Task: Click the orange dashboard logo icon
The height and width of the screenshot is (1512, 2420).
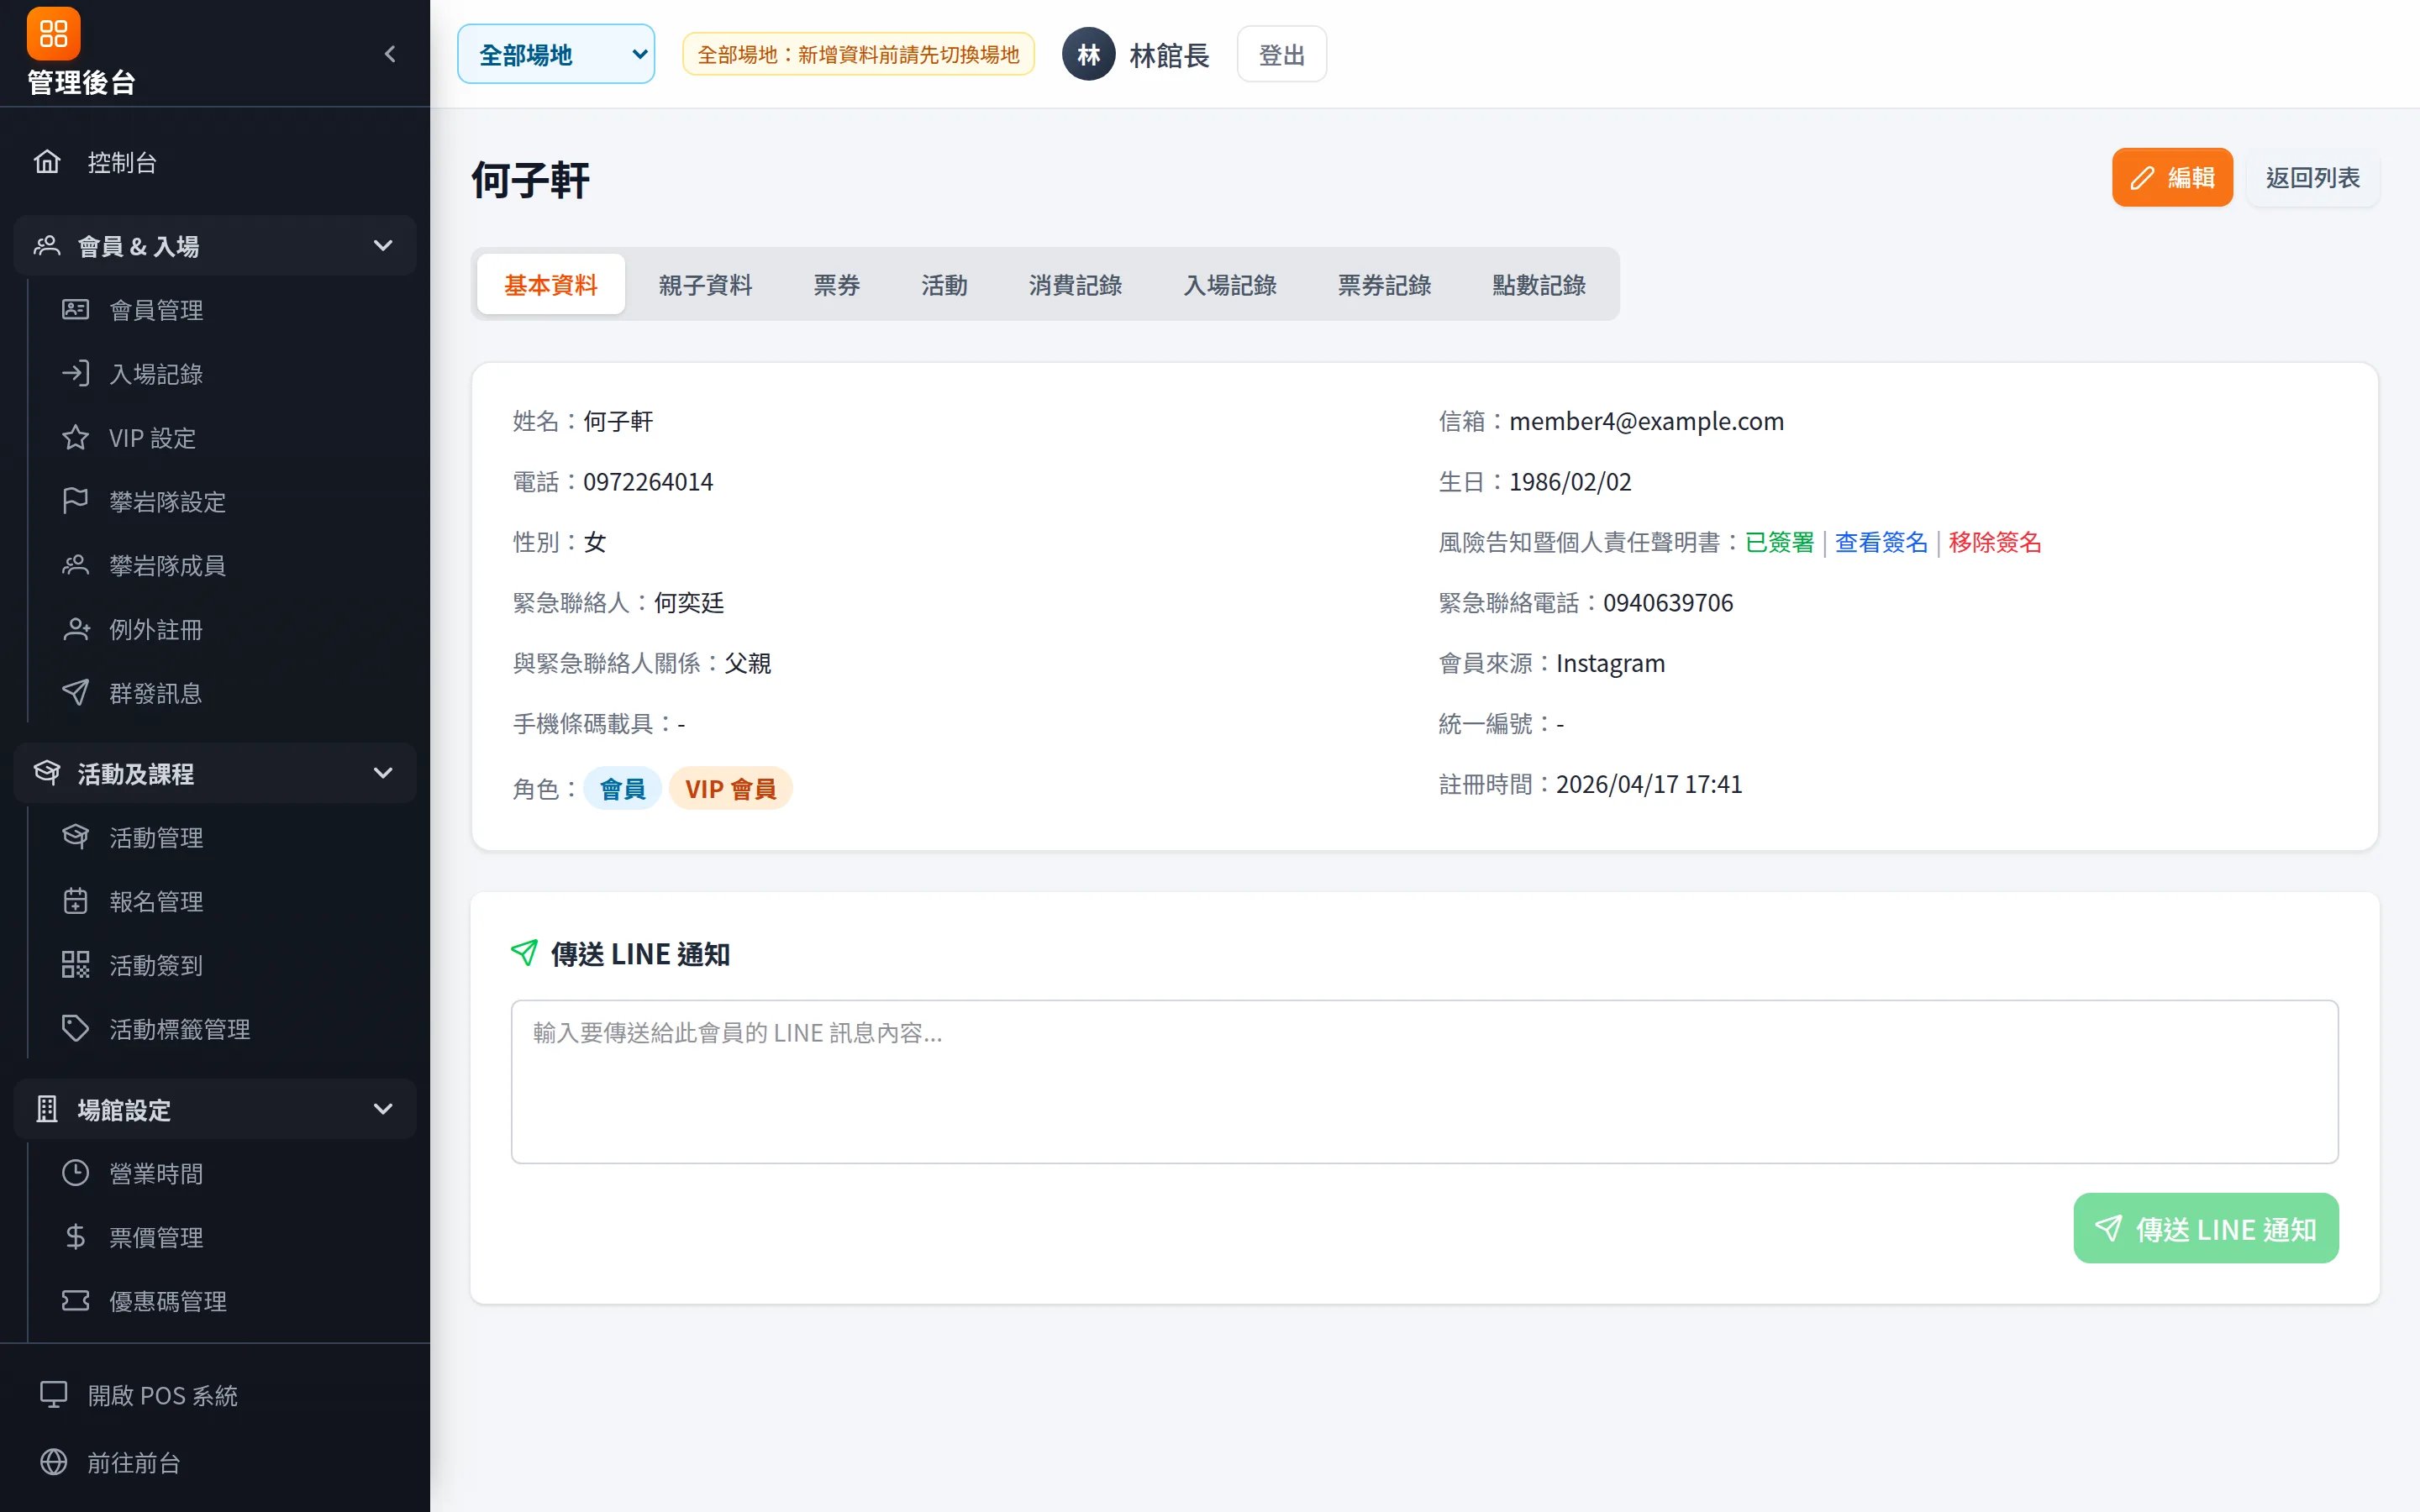Action: coord(53,34)
